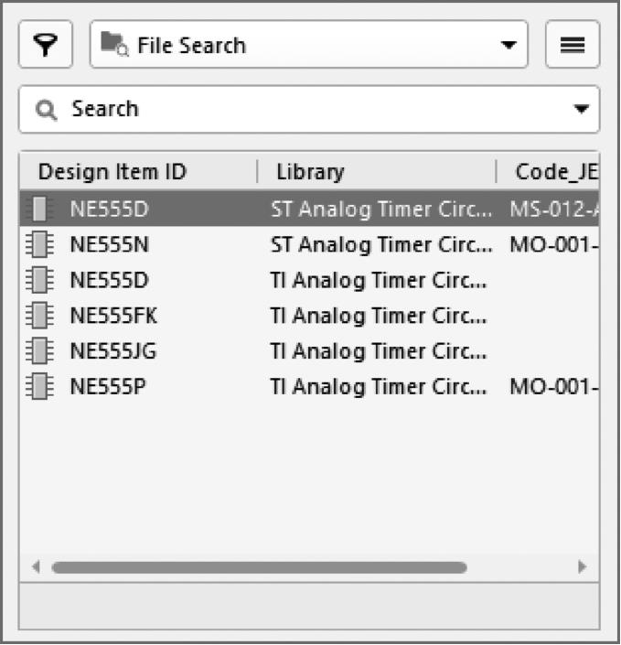Click the NE555P component icon
This screenshot has width=621, height=645.
coord(38,387)
